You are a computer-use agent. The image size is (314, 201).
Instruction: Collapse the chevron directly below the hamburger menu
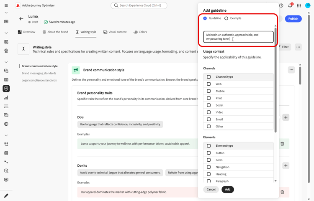click(6, 13)
